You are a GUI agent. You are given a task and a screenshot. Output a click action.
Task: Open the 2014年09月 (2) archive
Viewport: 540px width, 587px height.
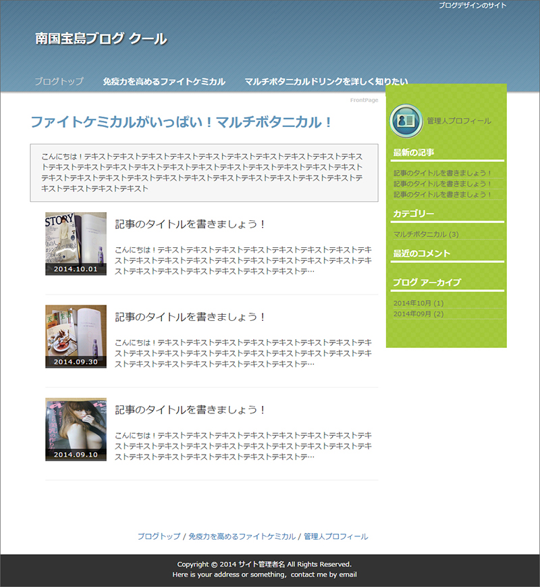[x=418, y=314]
